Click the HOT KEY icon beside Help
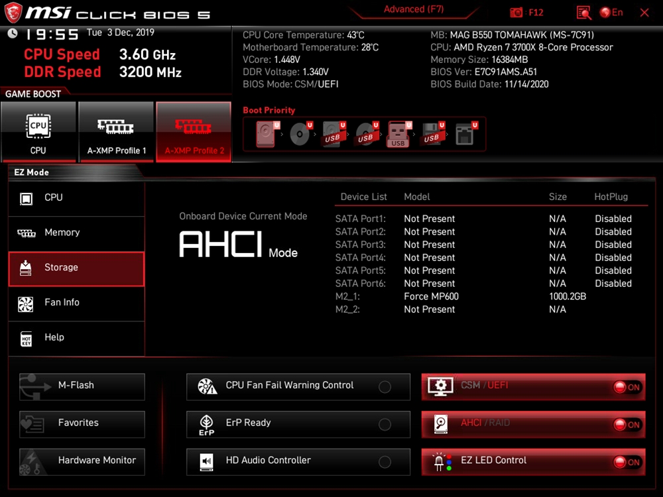This screenshot has height=497, width=663. tap(27, 339)
